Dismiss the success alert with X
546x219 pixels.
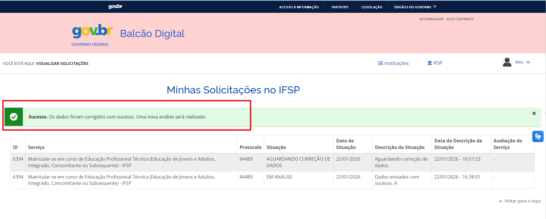point(534,113)
